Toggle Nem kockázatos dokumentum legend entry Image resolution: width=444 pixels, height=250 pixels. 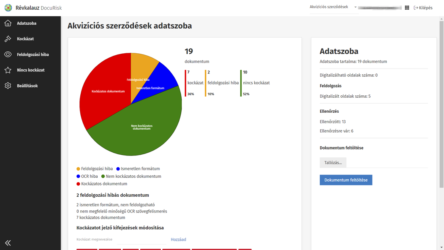[x=131, y=176]
